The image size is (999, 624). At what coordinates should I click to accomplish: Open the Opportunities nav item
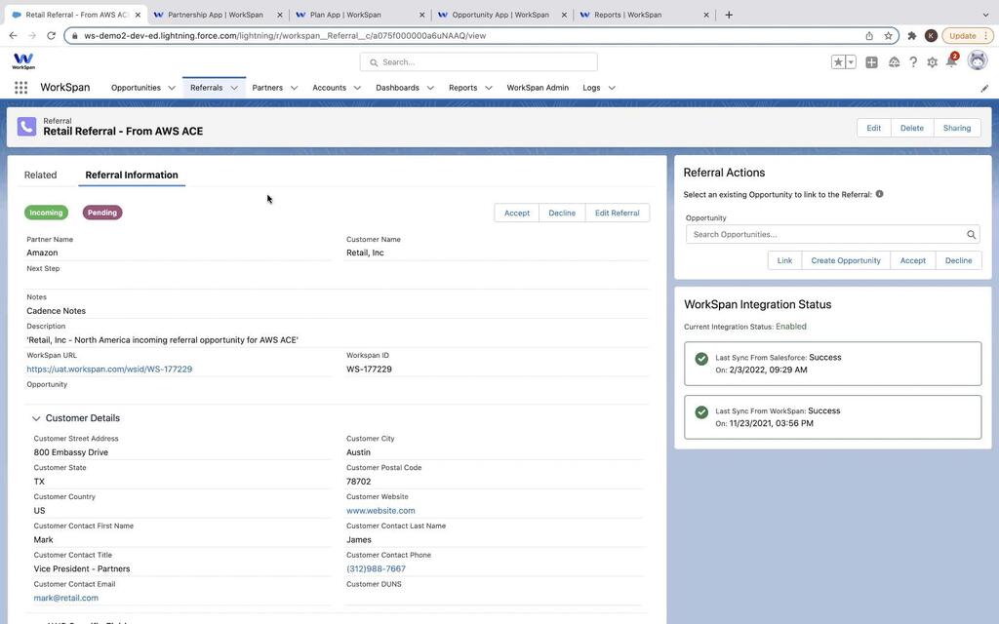tap(136, 88)
